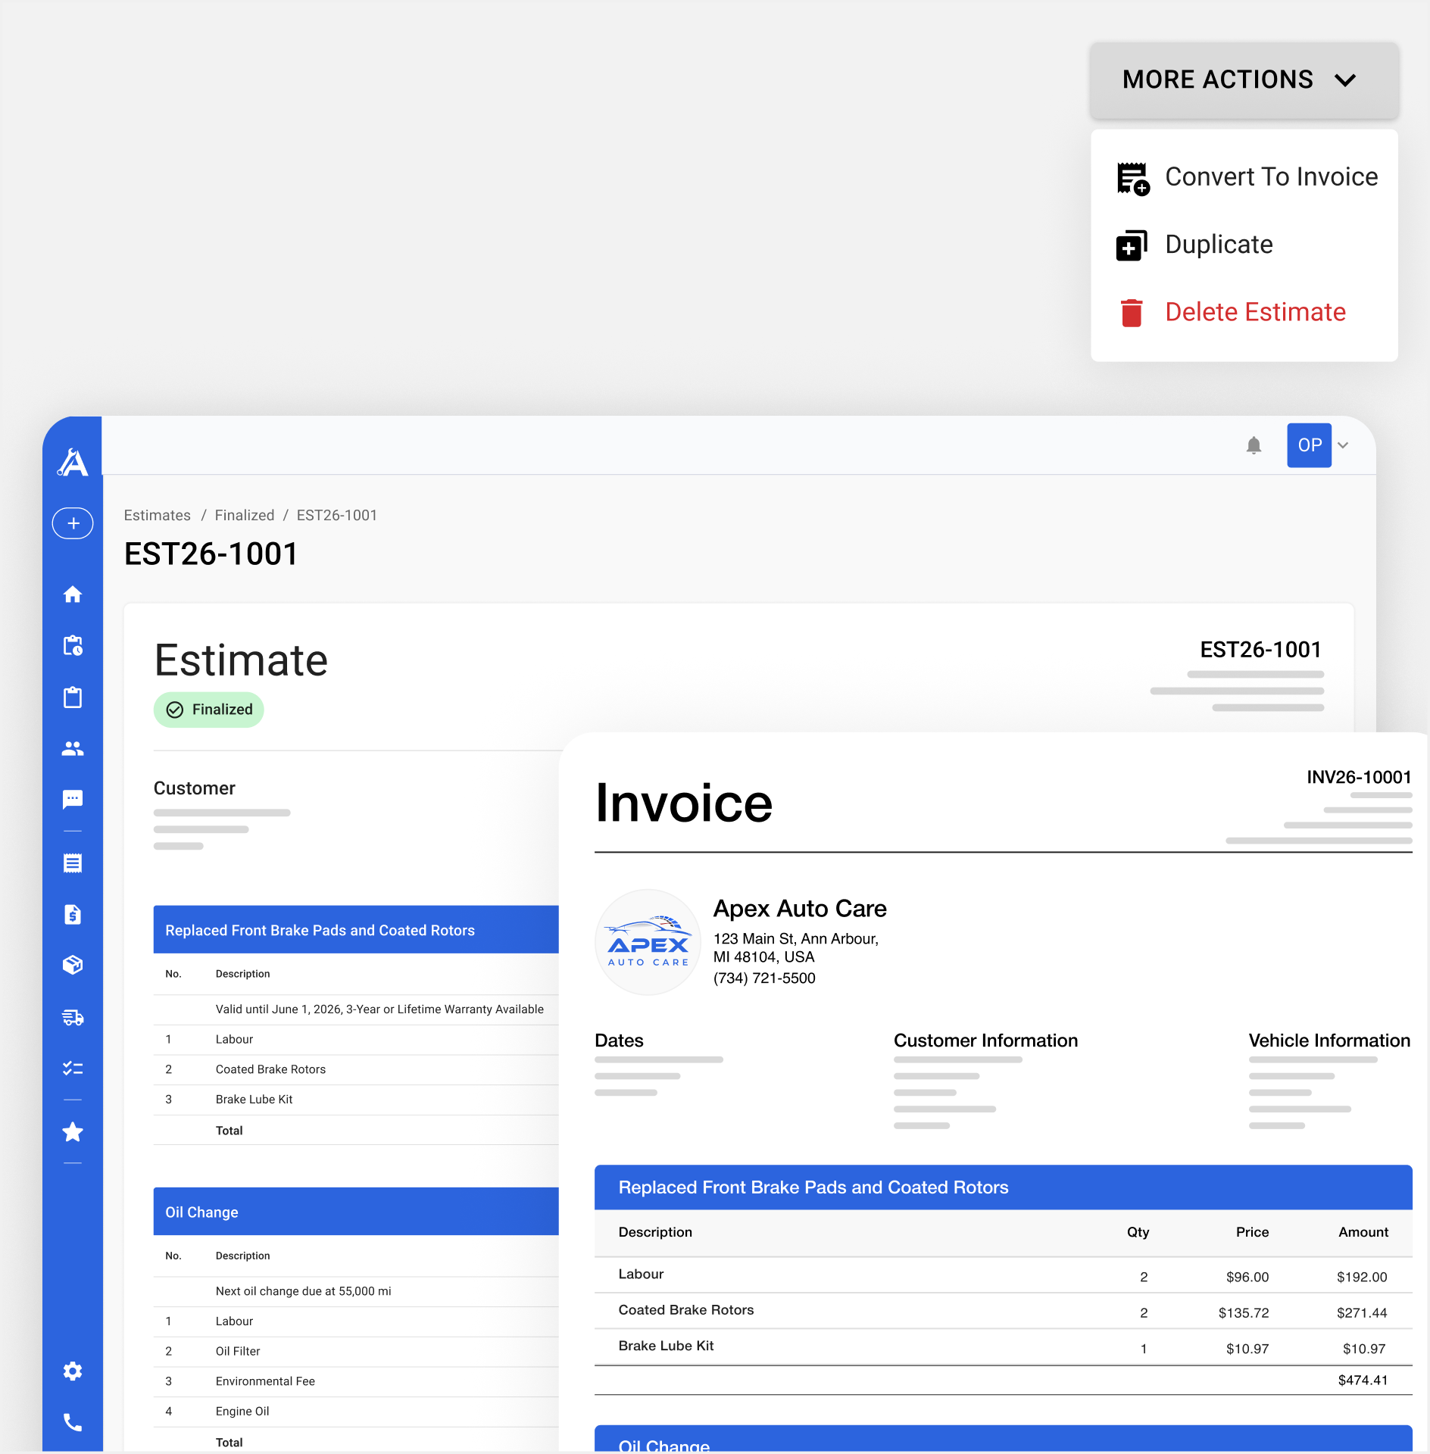Click the plus create-new button in sidebar
The height and width of the screenshot is (1454, 1430).
point(73,523)
